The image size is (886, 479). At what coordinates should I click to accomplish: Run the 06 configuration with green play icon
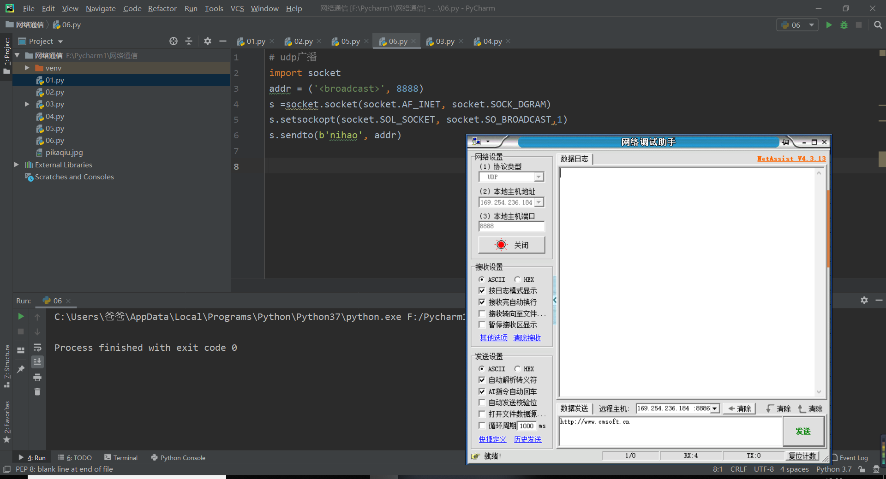(829, 25)
